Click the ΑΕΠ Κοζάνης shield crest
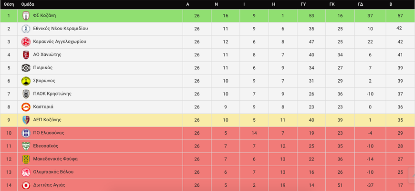 point(26,120)
